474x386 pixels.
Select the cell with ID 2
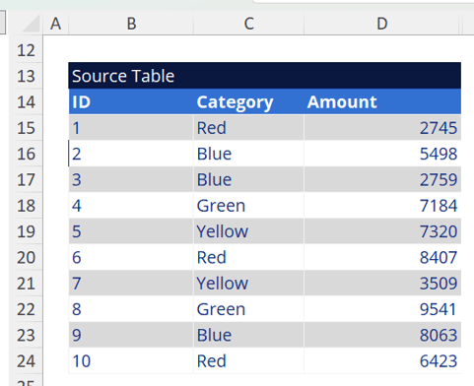coord(131,154)
